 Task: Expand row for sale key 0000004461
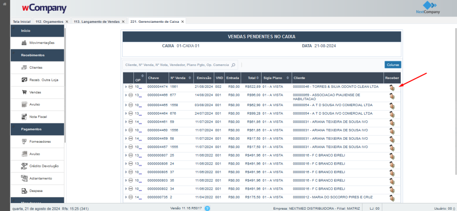[x=126, y=121]
